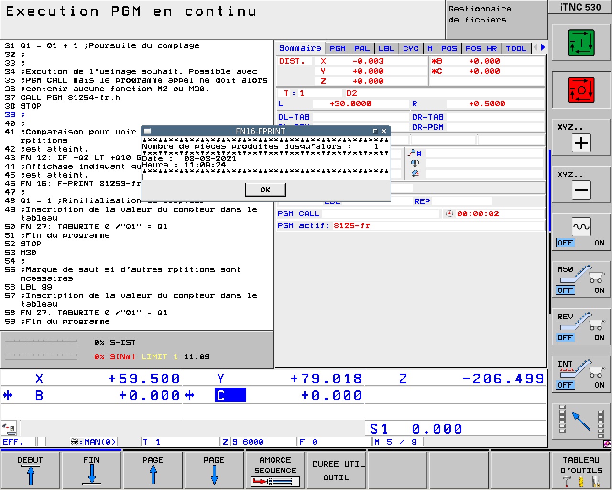
Task: Open the LBL status tab
Action: click(386, 48)
